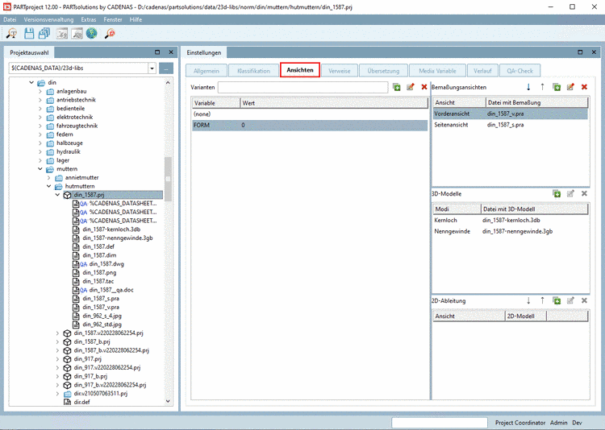The width and height of the screenshot is (605, 430).
Task: Open the Datei menu
Action: (10, 19)
